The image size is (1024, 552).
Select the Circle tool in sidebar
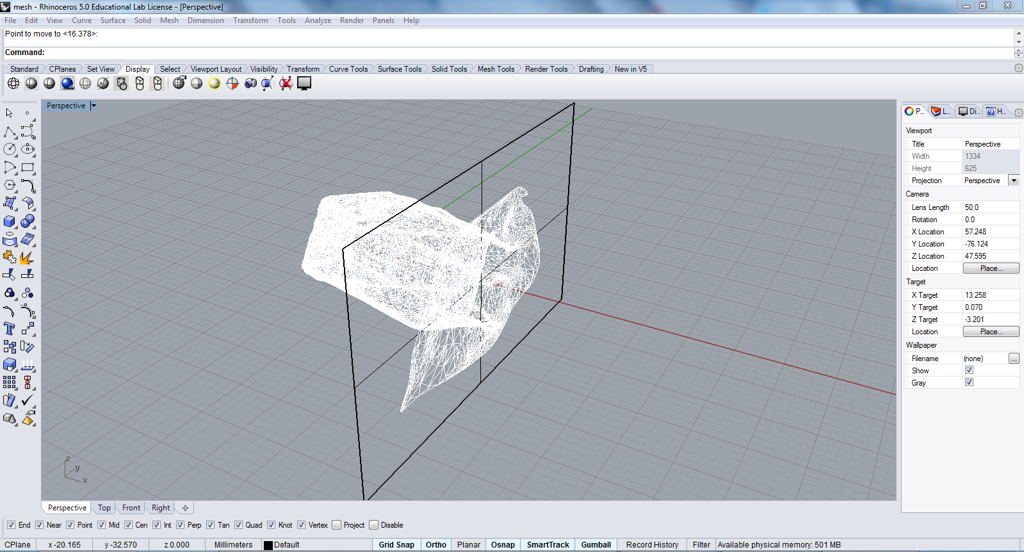[x=10, y=149]
